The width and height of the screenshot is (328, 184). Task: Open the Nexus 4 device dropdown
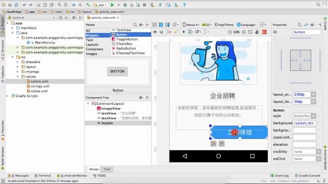[x=191, y=25]
